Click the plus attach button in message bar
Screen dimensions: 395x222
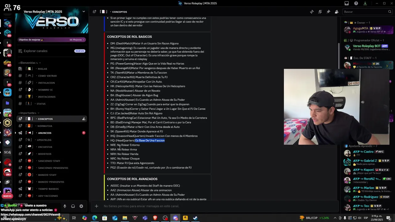[x=96, y=206]
